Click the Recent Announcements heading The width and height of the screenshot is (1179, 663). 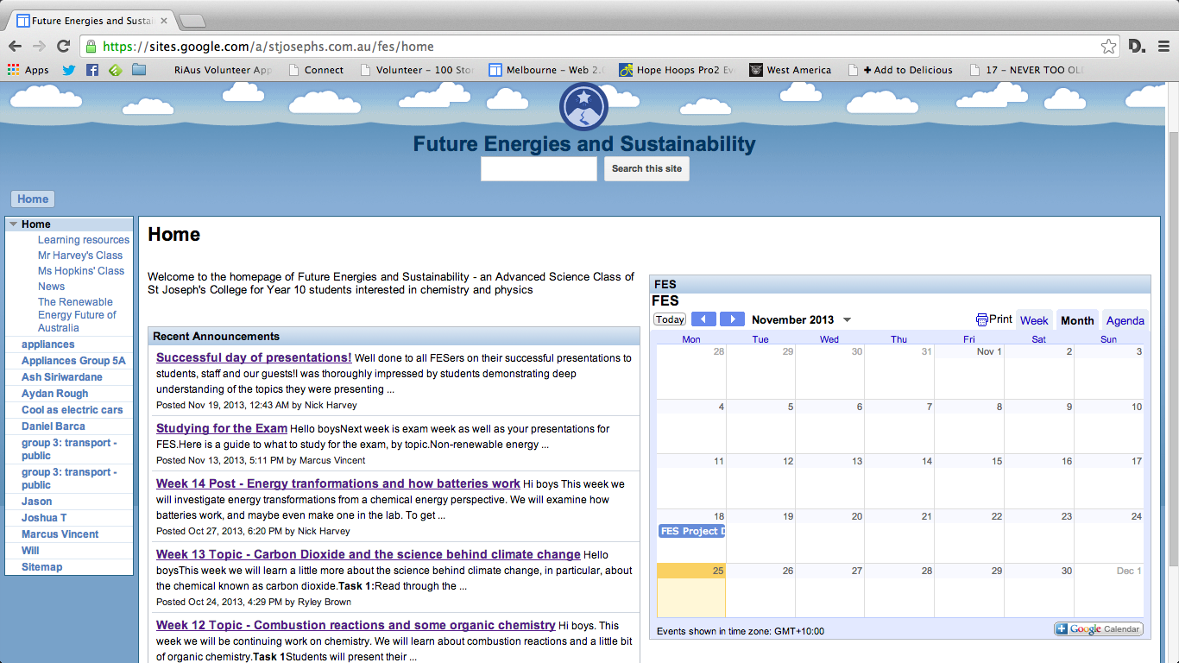(x=217, y=336)
